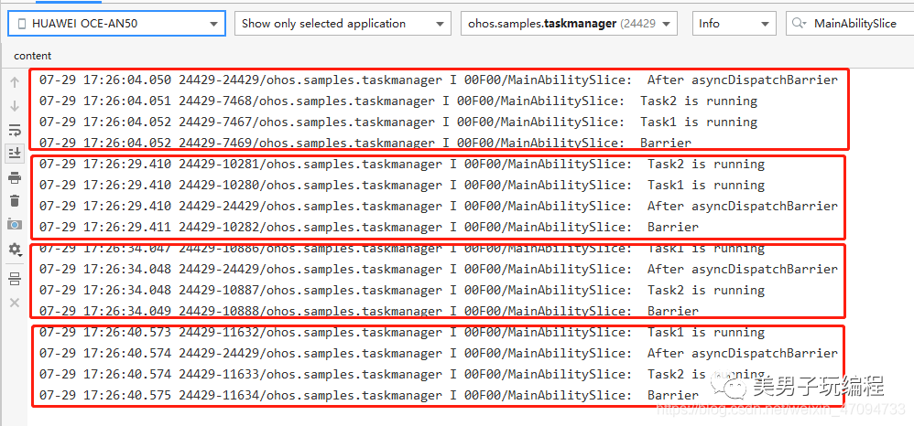
Task: Jump up the stack trace arrow
Action: click(x=15, y=82)
